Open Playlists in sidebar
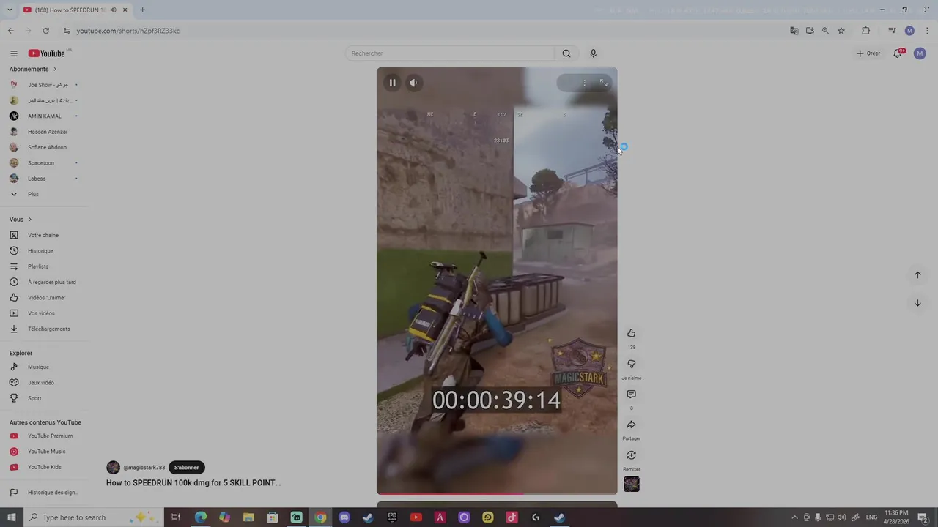Image resolution: width=938 pixels, height=527 pixels. click(x=38, y=266)
